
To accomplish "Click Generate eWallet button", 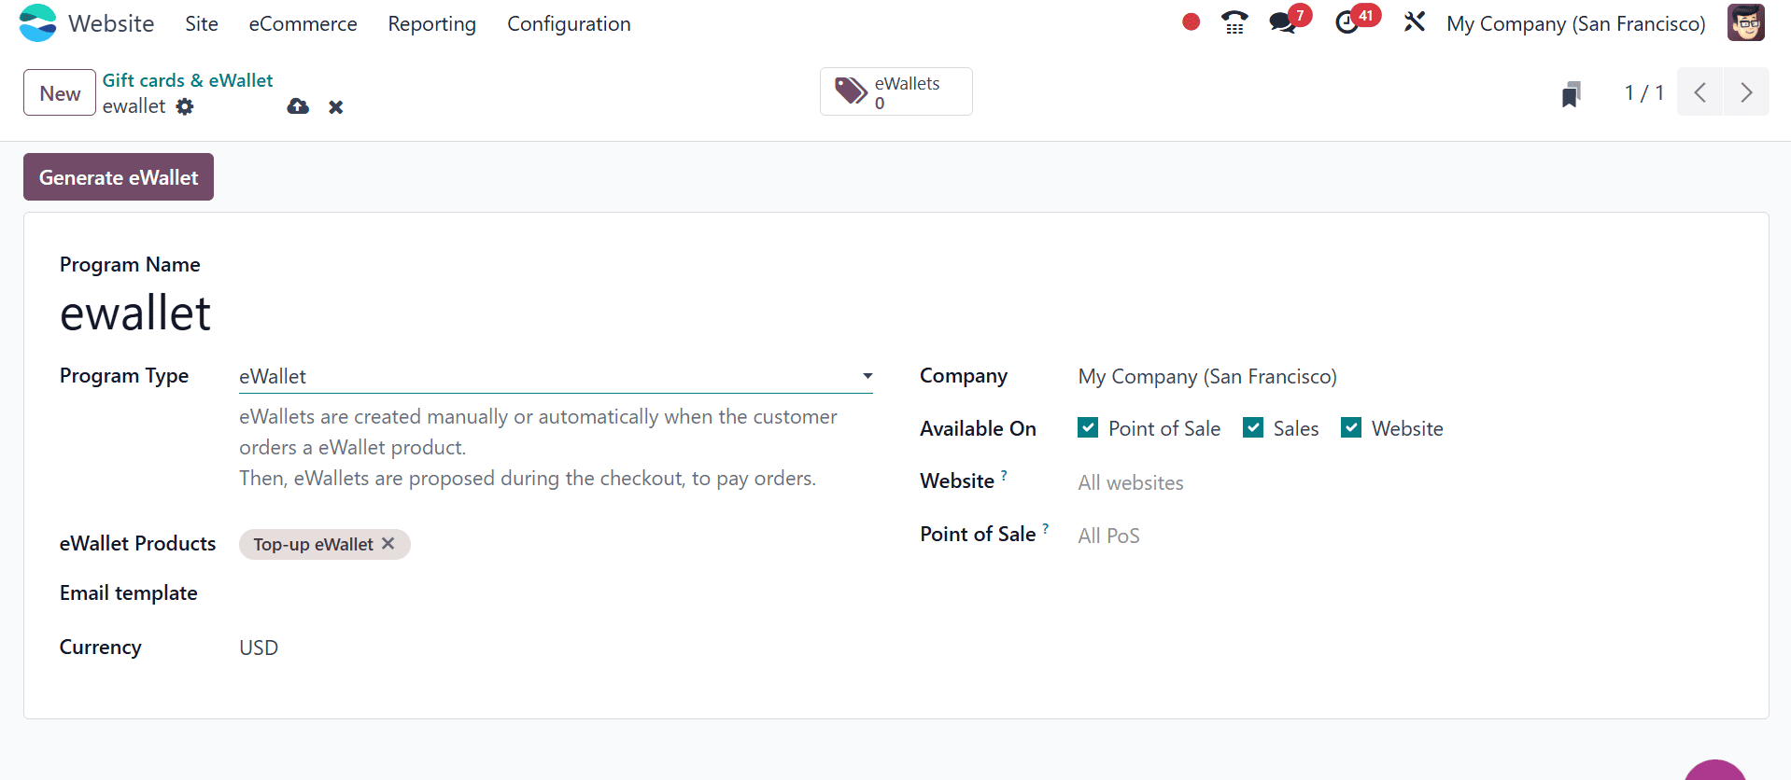I will tap(119, 177).
